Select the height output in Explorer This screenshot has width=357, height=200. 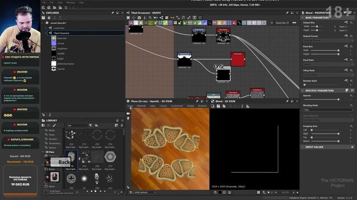tap(60, 59)
